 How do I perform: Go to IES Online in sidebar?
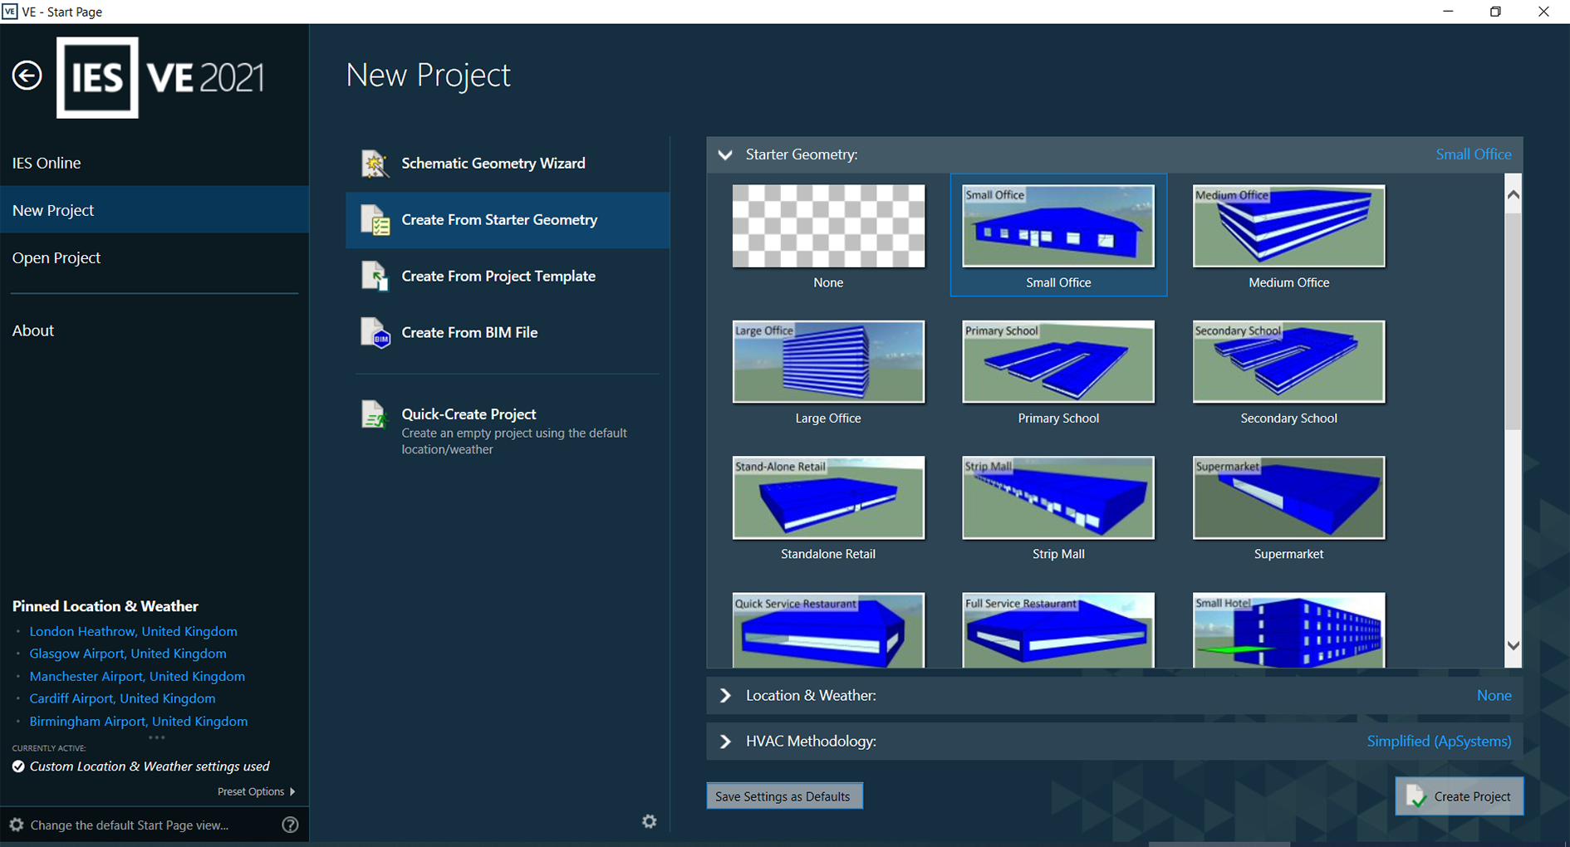pyautogui.click(x=47, y=164)
